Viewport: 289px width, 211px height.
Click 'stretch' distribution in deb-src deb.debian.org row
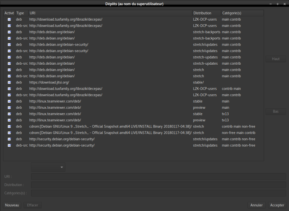[198, 76]
